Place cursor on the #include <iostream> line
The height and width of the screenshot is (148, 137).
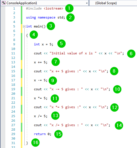pyautogui.click(x=45, y=8)
